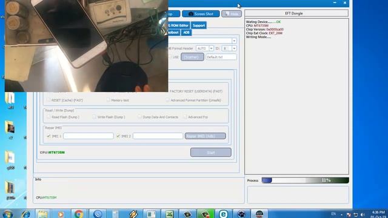
Task: Show hidden tray icons arrow
Action: pyautogui.click(x=341, y=215)
